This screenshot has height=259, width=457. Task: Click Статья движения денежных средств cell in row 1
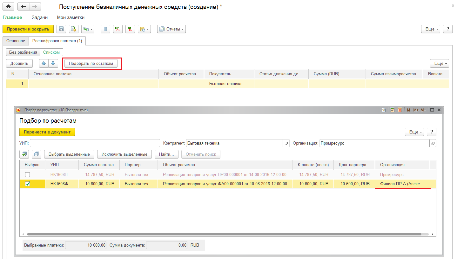(x=281, y=84)
